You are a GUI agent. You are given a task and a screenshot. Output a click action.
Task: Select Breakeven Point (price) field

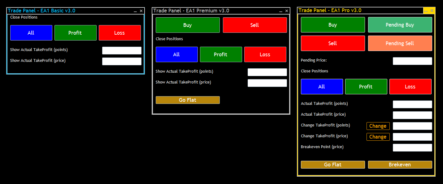point(412,148)
